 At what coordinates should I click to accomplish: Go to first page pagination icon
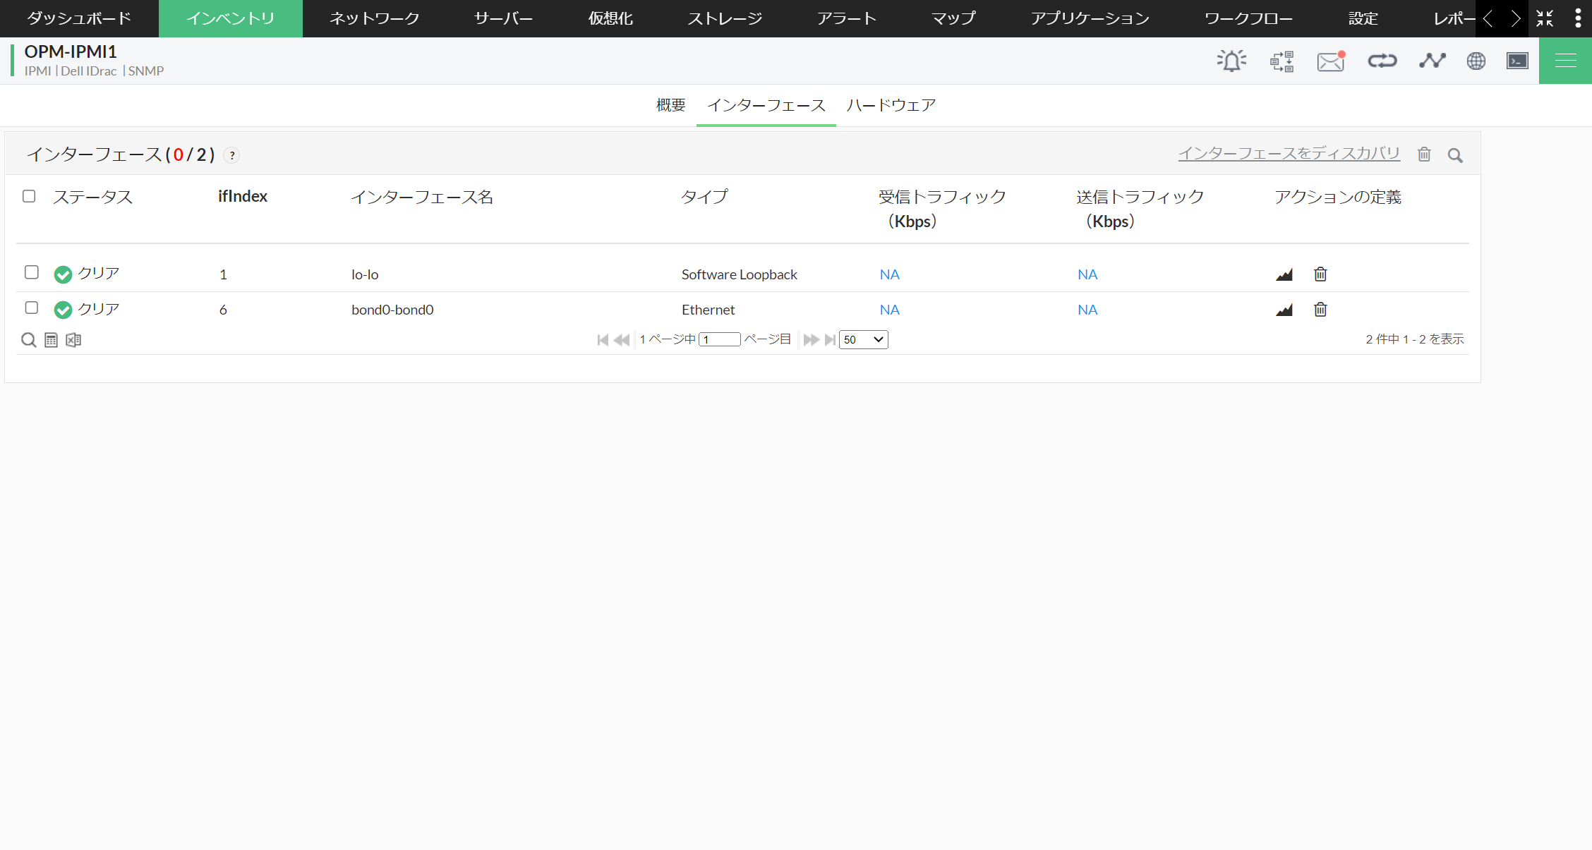point(603,340)
